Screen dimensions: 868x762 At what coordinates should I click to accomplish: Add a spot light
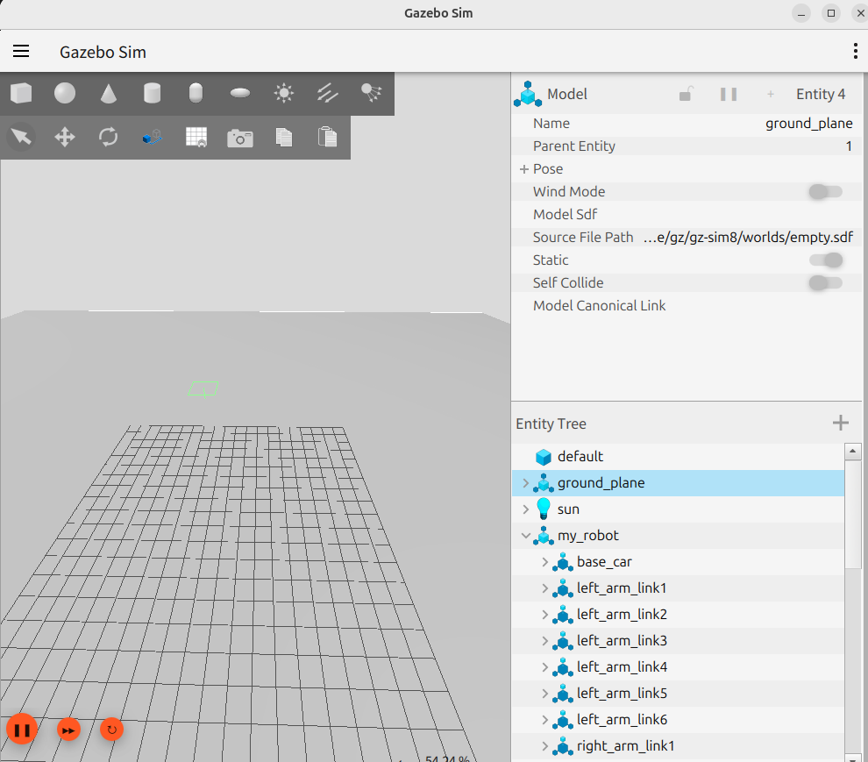[372, 93]
